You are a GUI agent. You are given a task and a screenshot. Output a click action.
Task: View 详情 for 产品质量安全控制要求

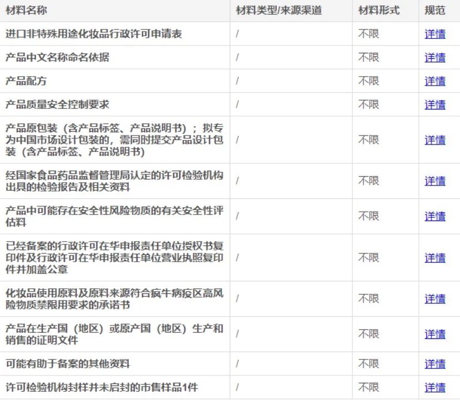coord(435,104)
